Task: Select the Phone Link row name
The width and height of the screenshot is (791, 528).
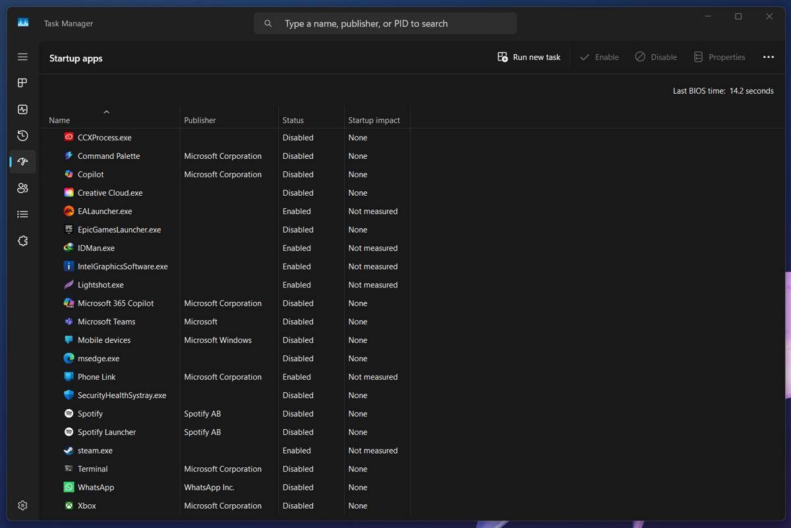Action: pyautogui.click(x=96, y=377)
